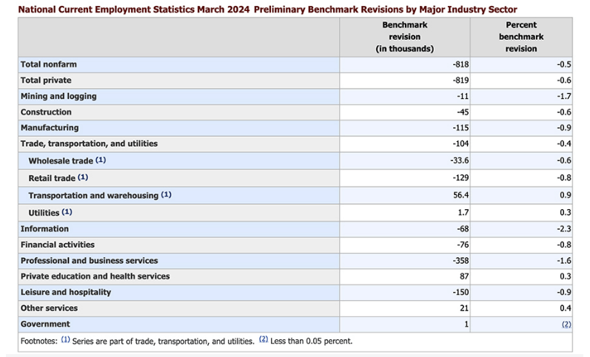Click the table title mentioning March 2024
The height and width of the screenshot is (357, 590).
click(x=267, y=8)
